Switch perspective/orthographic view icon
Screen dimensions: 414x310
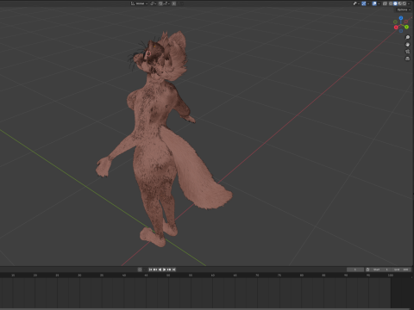pyautogui.click(x=407, y=59)
